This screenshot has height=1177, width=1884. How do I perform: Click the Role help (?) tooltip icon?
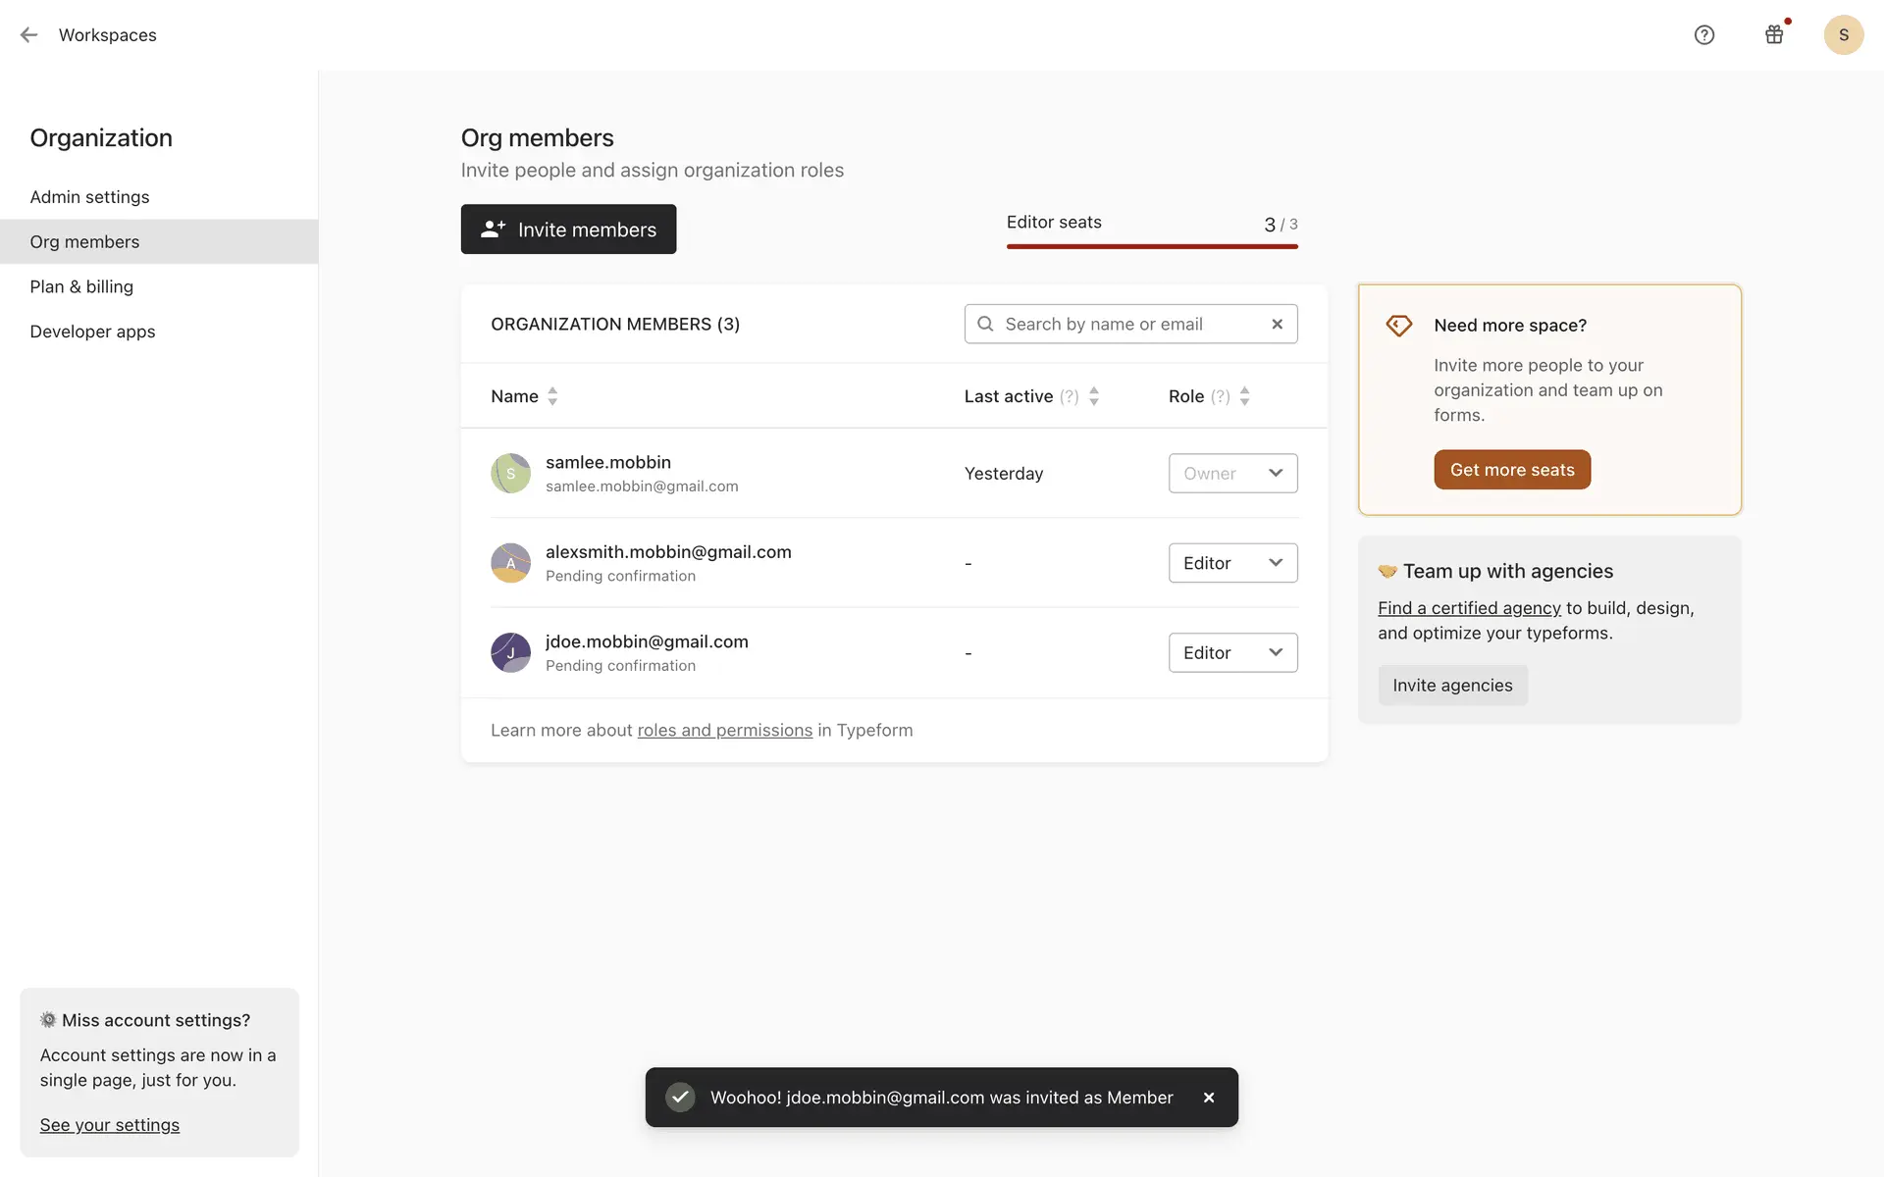pyautogui.click(x=1220, y=396)
